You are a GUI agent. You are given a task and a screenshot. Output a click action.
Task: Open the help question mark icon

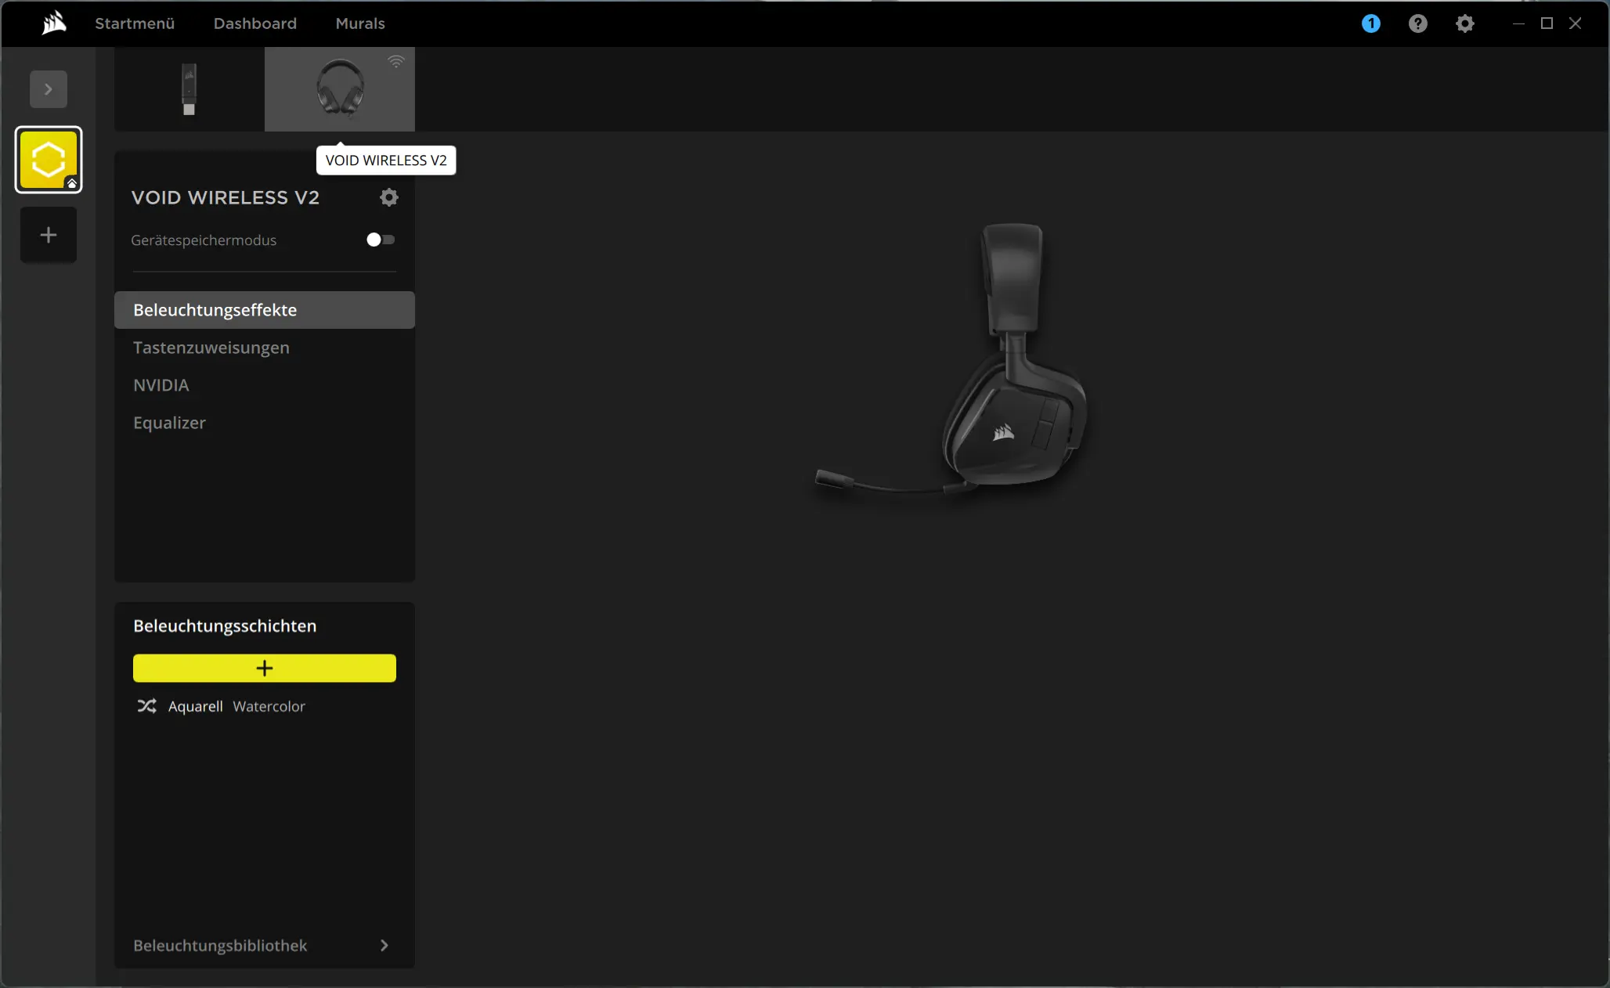point(1417,23)
